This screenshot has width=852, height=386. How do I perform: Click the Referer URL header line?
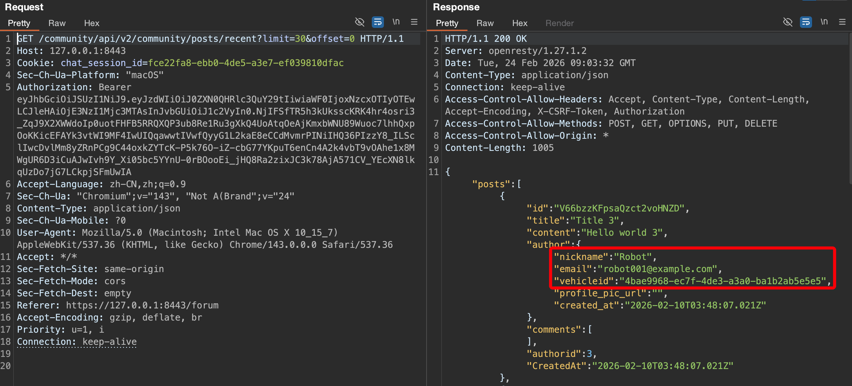tap(142, 305)
